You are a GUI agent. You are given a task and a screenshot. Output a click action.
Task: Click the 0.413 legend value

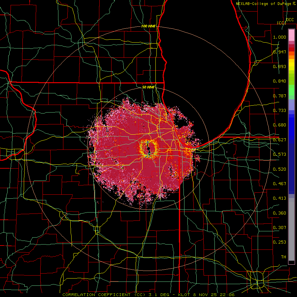280,198
